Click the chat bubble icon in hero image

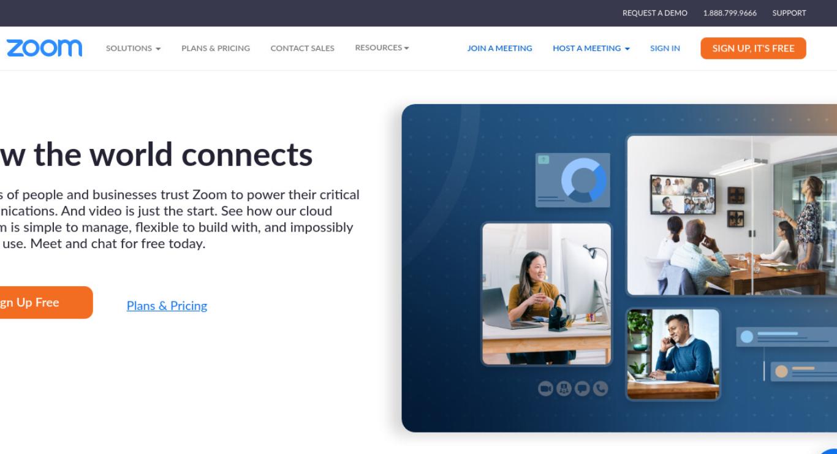tap(582, 388)
